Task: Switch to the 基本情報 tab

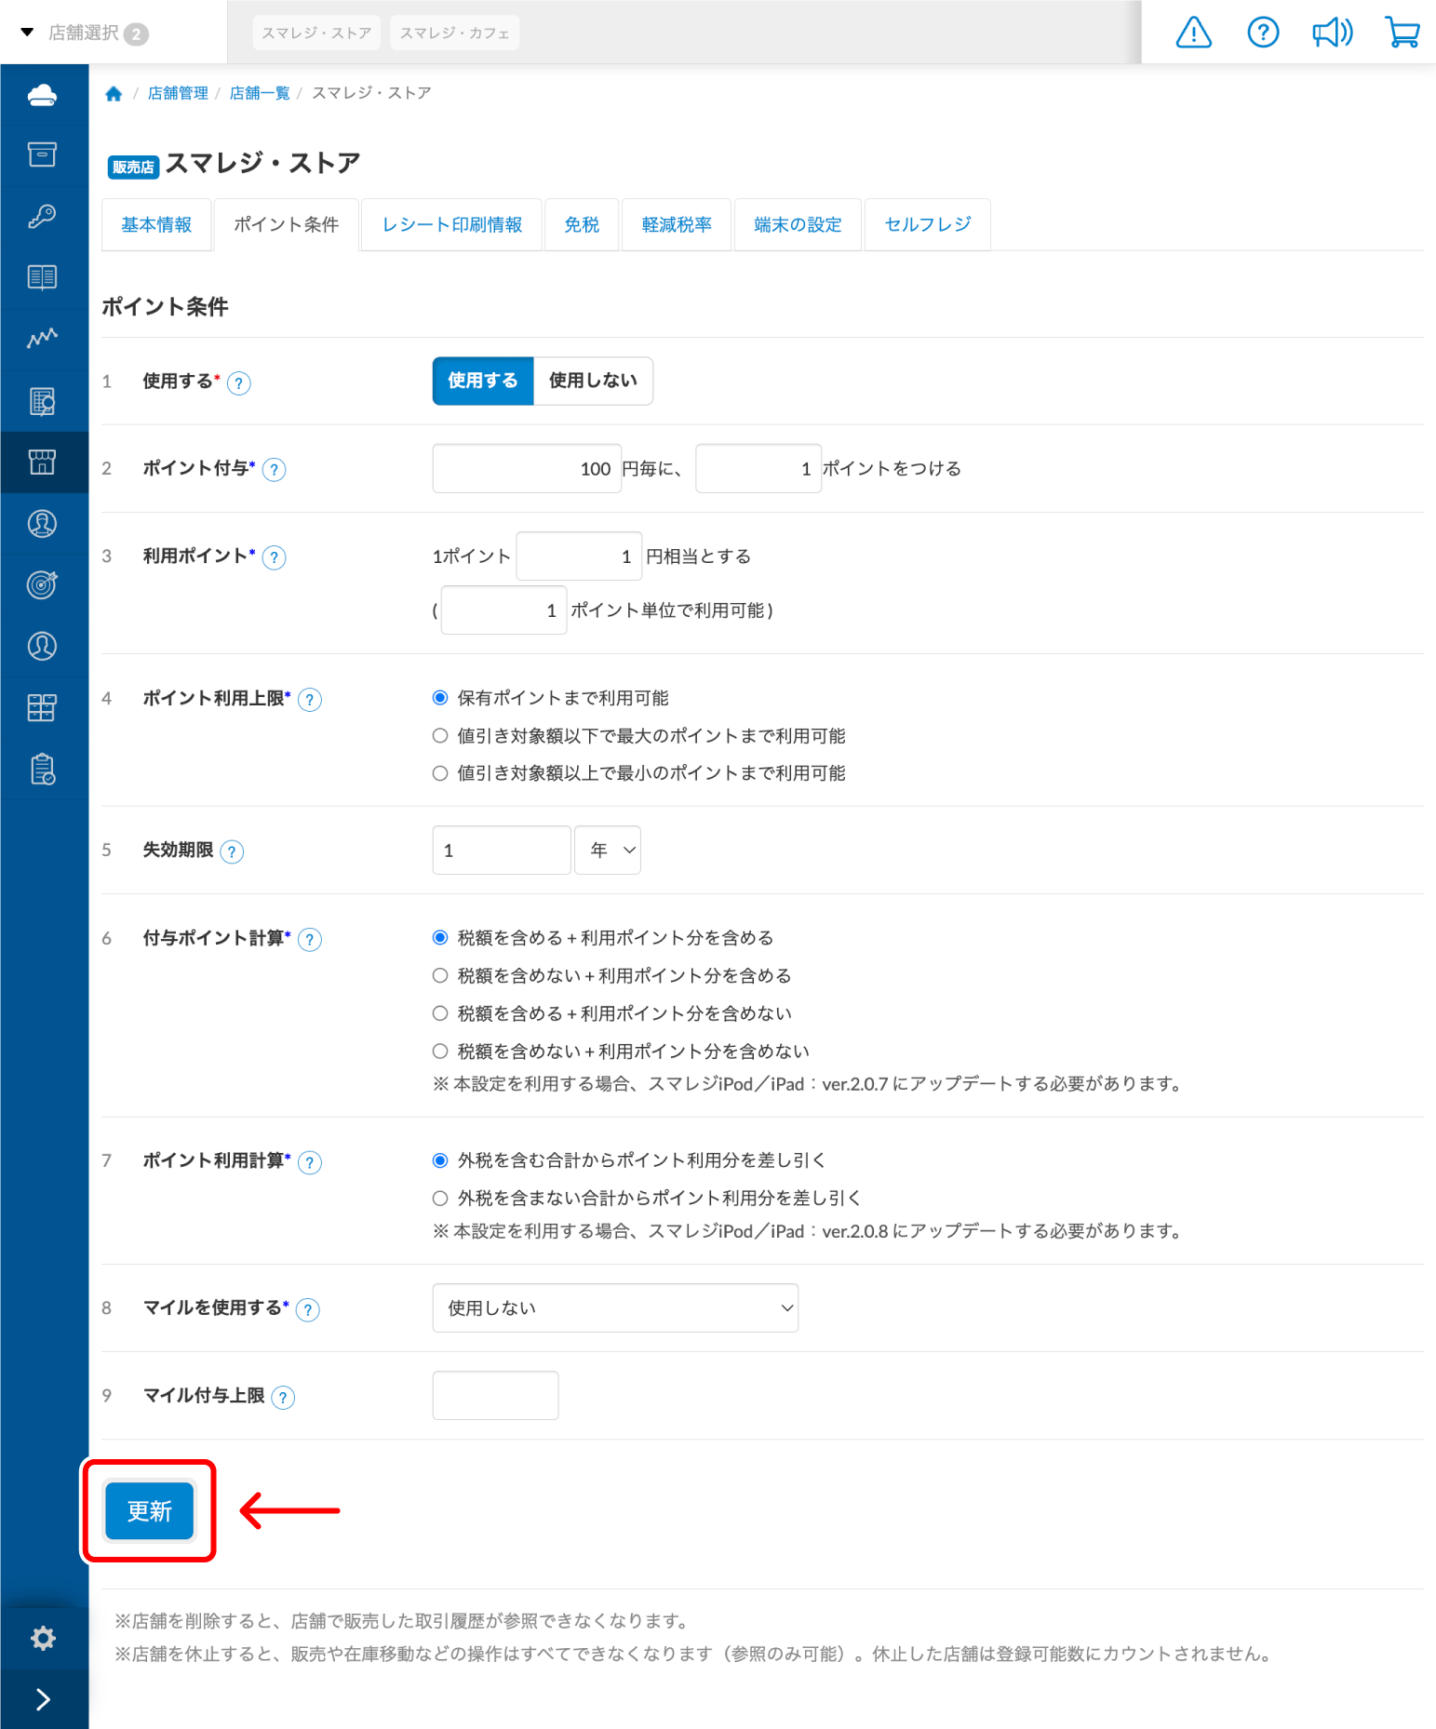Action: (x=156, y=224)
